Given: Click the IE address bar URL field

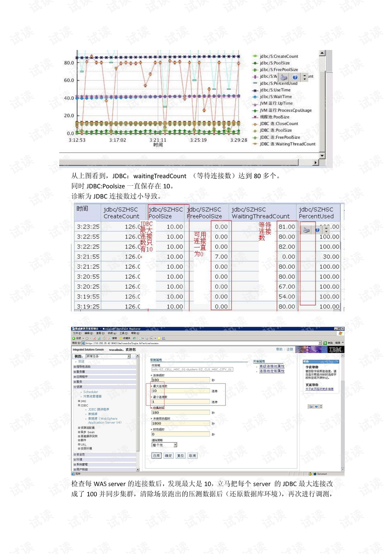Looking at the screenshot, I should [202, 343].
